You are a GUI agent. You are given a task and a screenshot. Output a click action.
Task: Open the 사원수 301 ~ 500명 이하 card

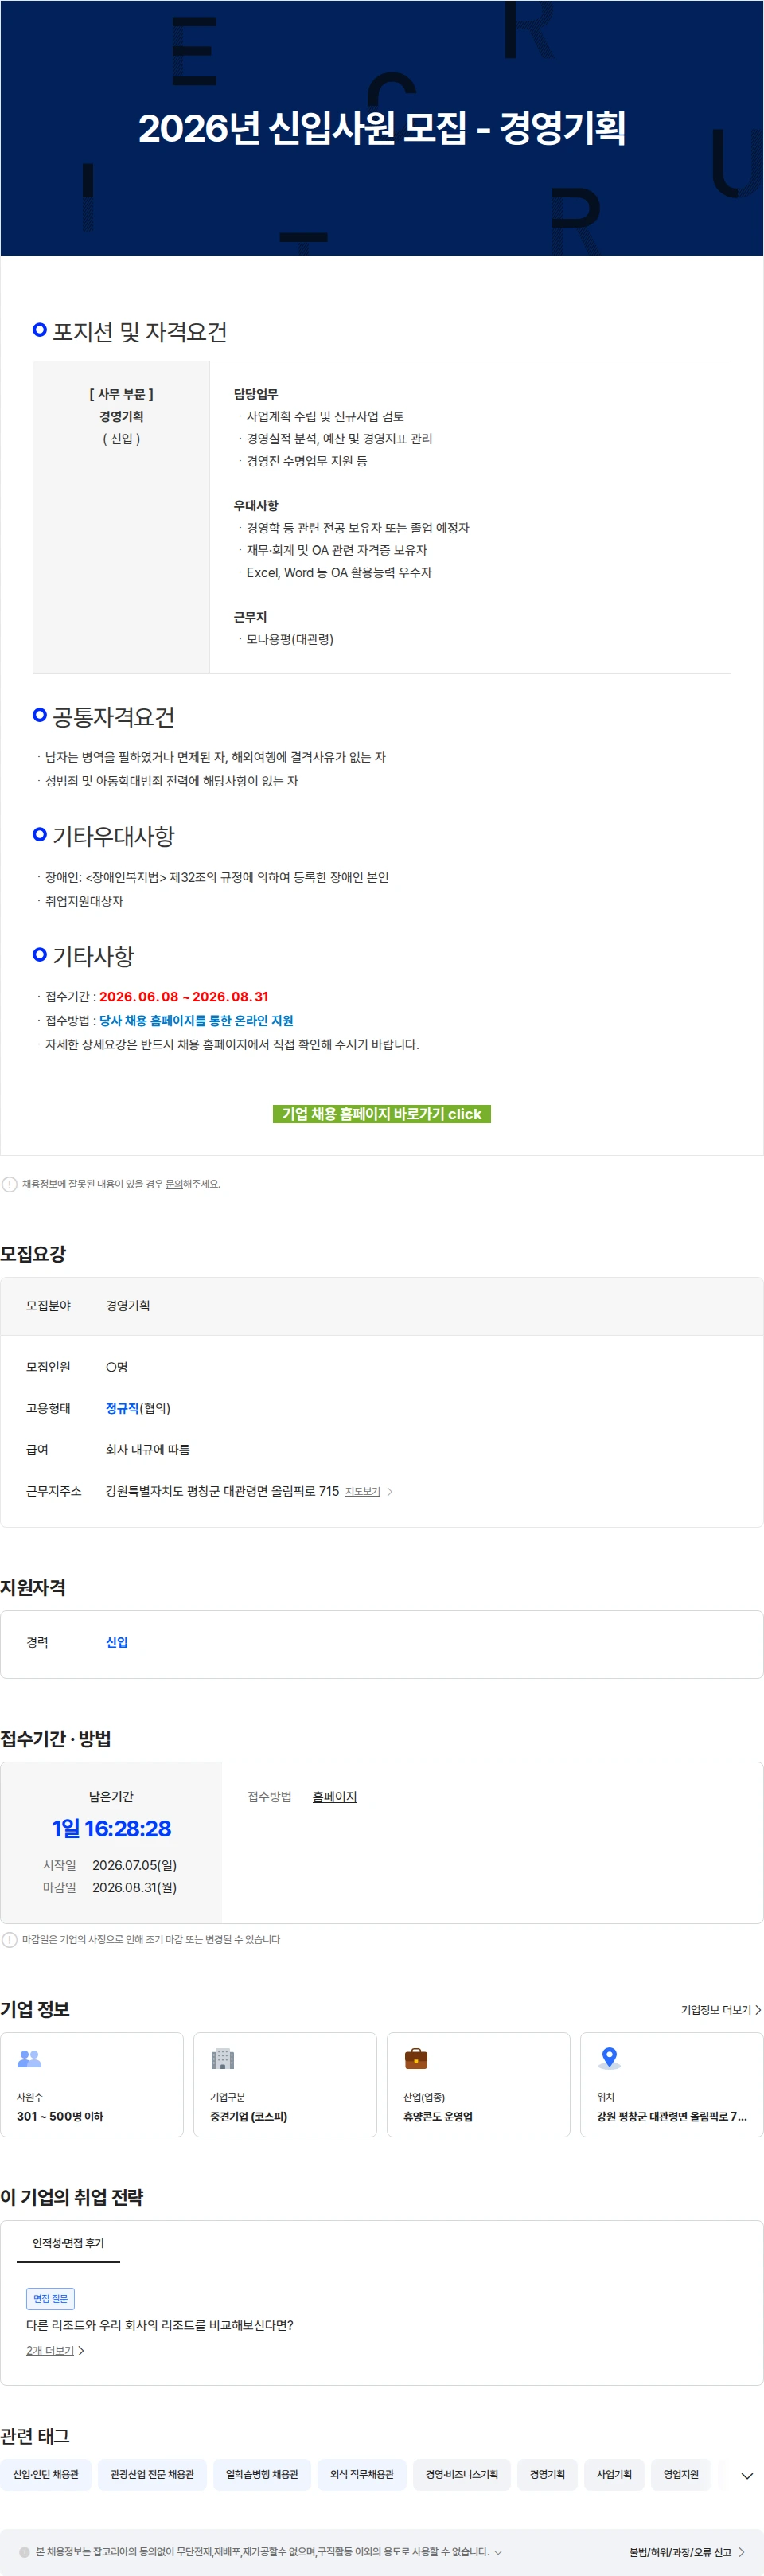[92, 2084]
